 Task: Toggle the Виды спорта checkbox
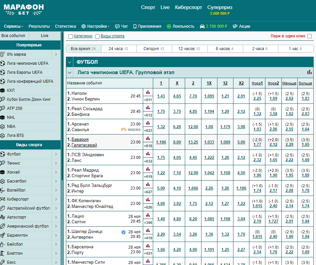pyautogui.click(x=97, y=36)
